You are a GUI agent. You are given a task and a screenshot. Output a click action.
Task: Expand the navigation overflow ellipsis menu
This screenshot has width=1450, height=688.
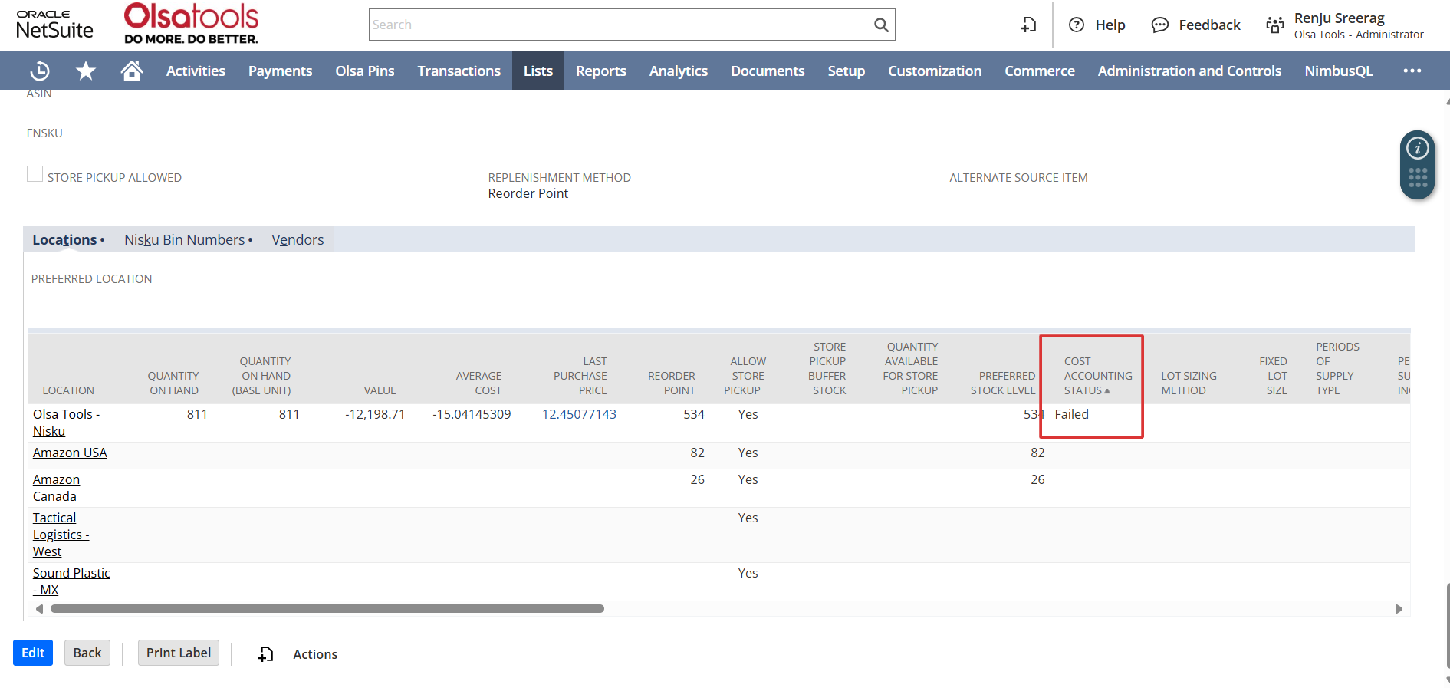[x=1412, y=71]
